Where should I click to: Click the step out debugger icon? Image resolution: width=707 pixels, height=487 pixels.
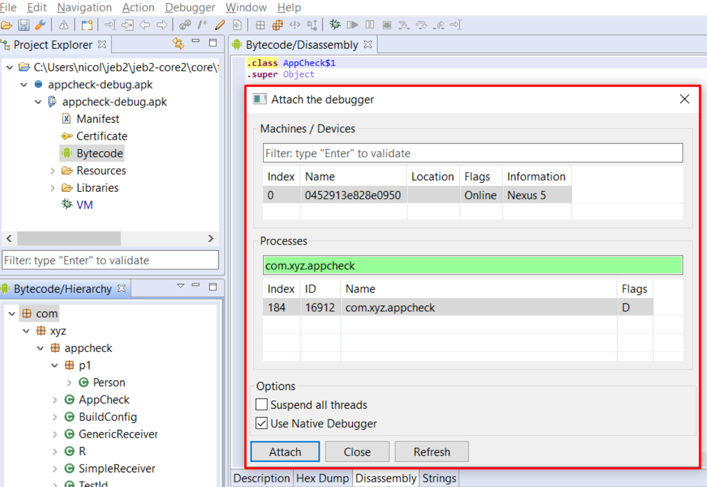(439, 25)
